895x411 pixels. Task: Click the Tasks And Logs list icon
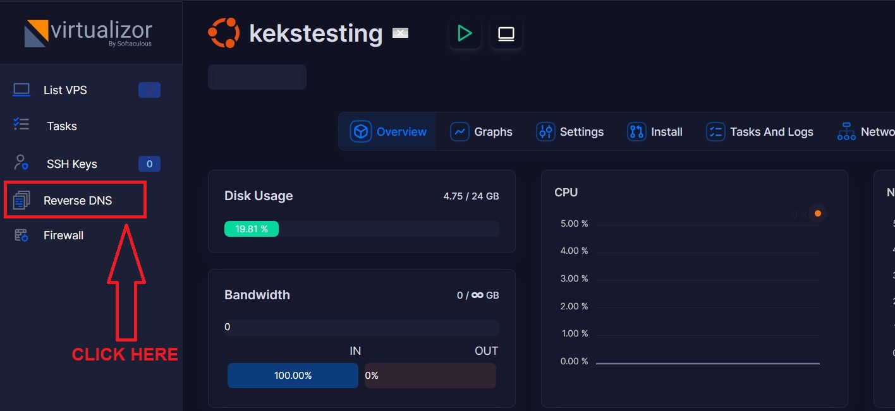click(x=715, y=132)
